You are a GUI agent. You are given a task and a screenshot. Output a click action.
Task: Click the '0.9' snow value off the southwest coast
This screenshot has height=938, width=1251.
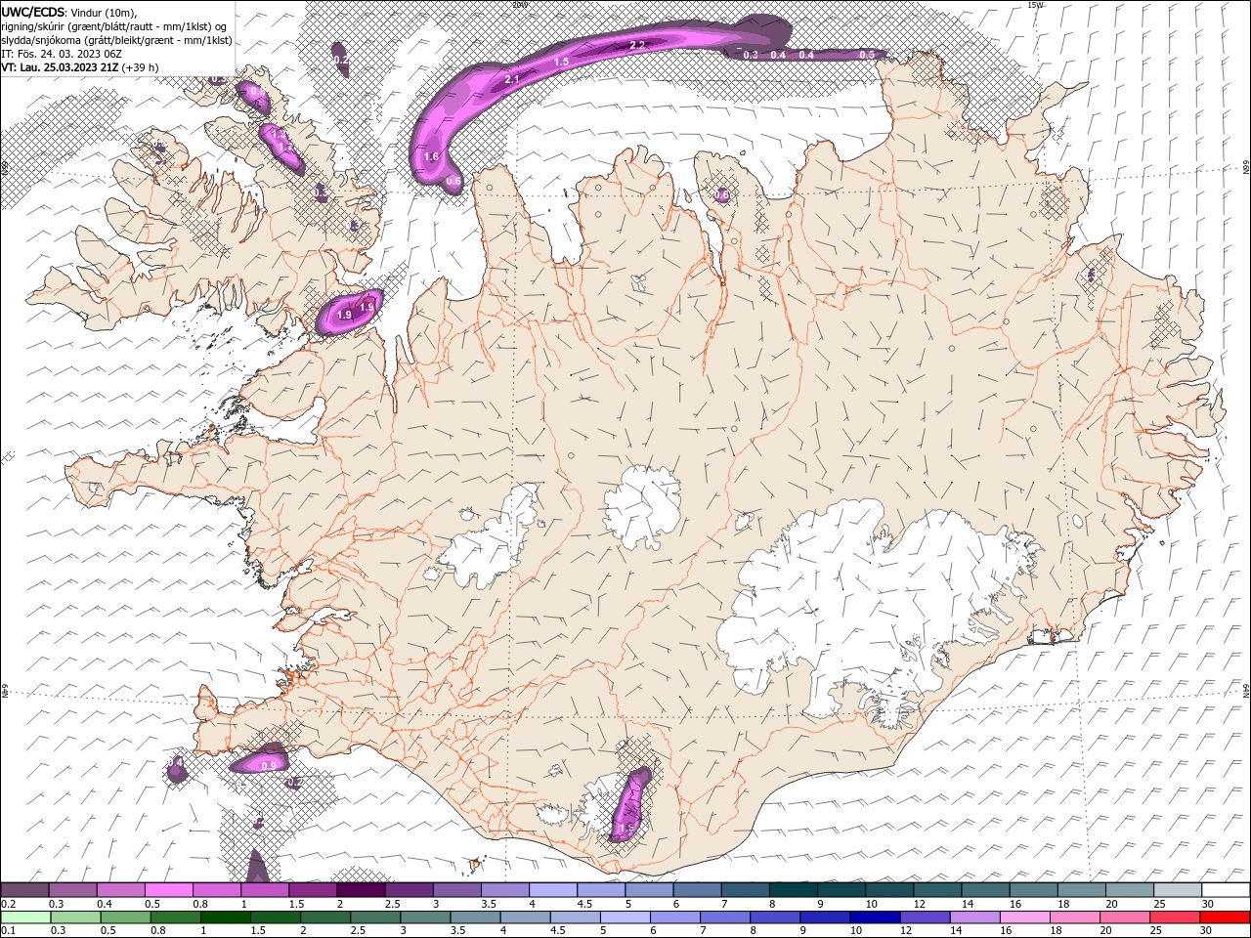point(269,765)
